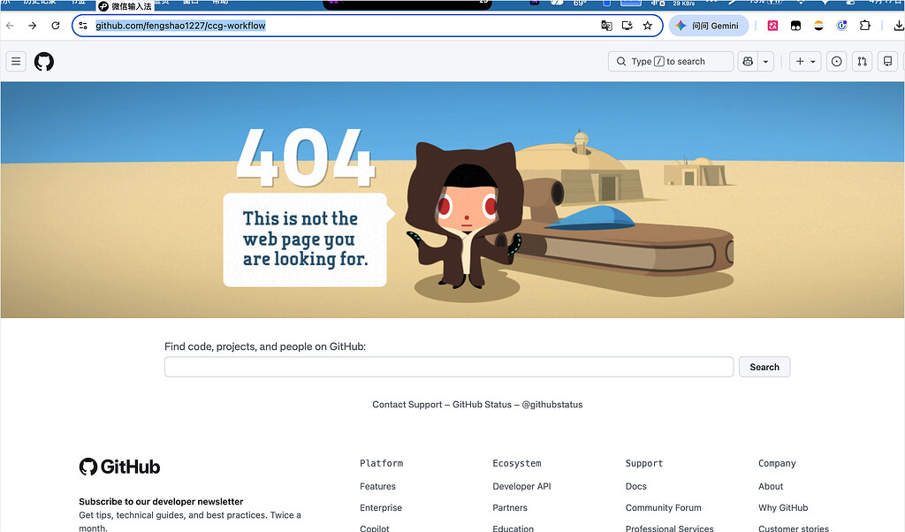This screenshot has width=905, height=532.
Task: Open the browser extensions puzzle icon
Action: [864, 26]
